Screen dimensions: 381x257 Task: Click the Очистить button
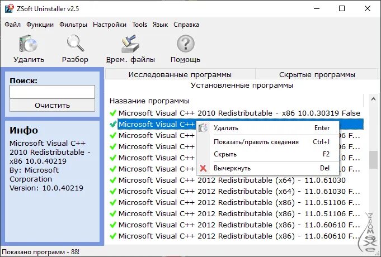(x=52, y=105)
